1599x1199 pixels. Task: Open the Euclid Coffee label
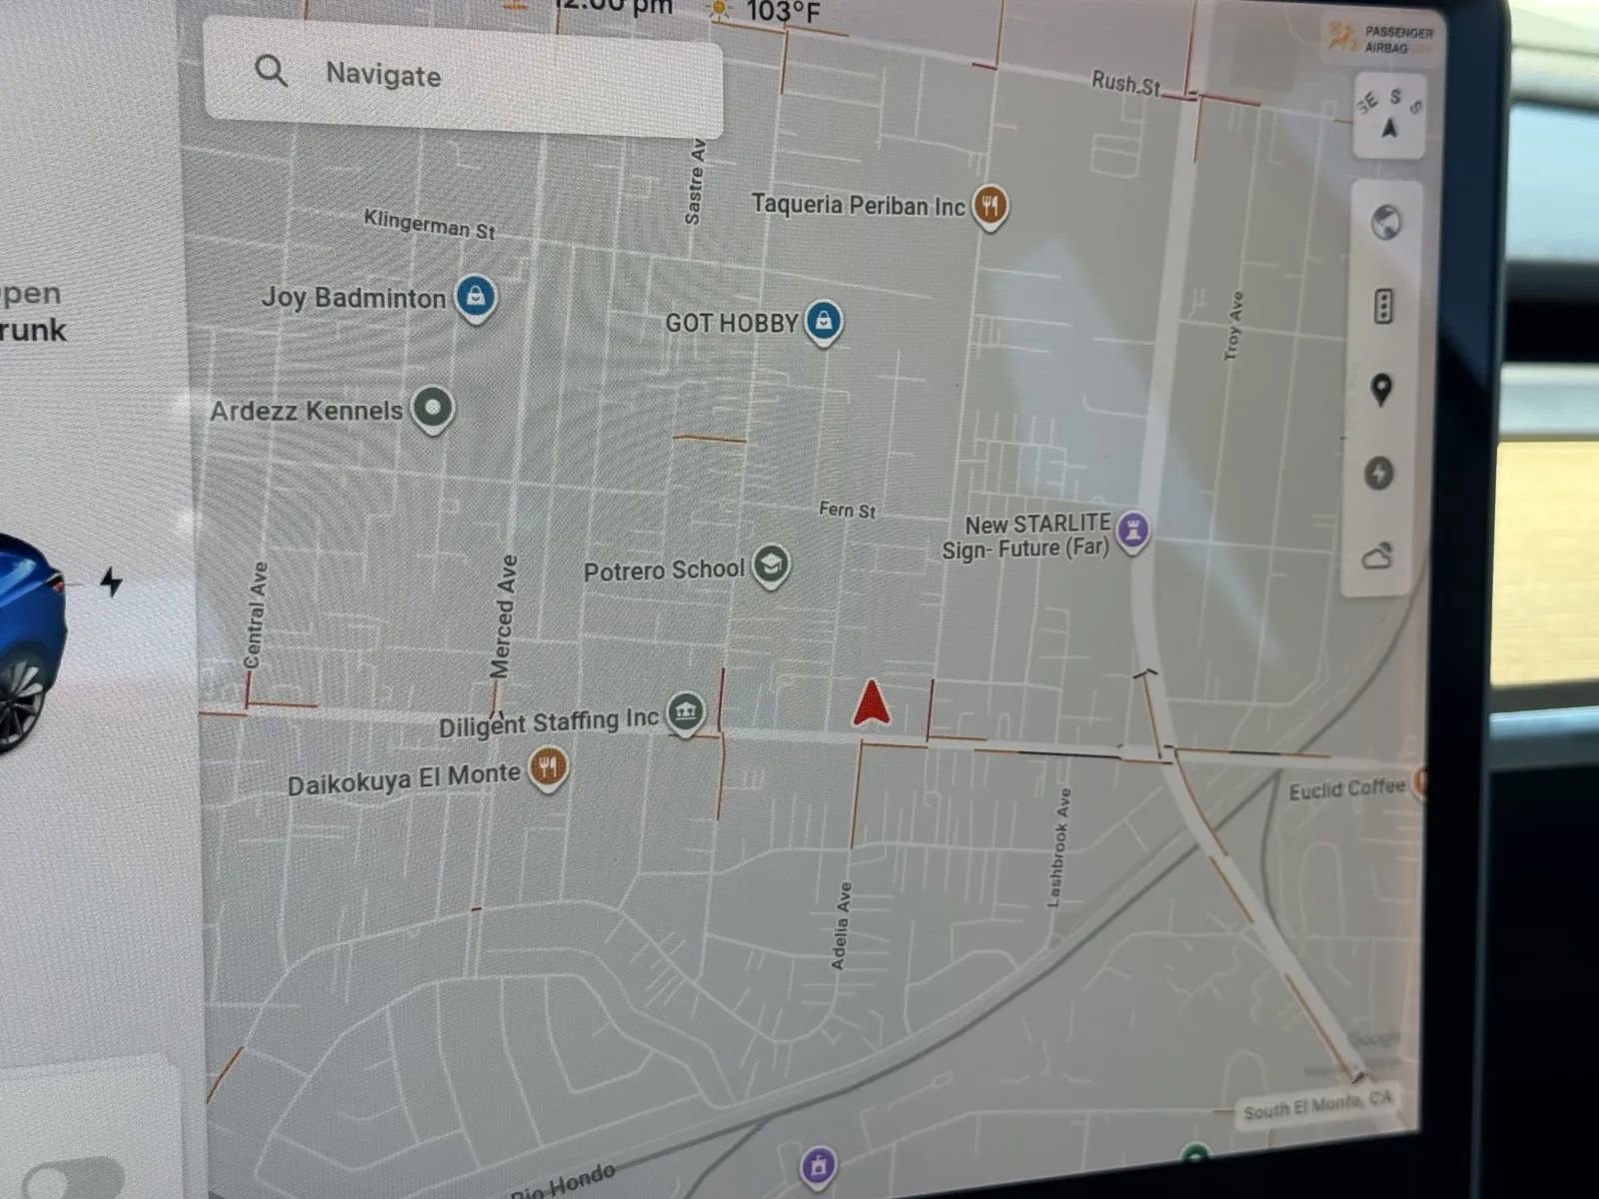[x=1347, y=789]
